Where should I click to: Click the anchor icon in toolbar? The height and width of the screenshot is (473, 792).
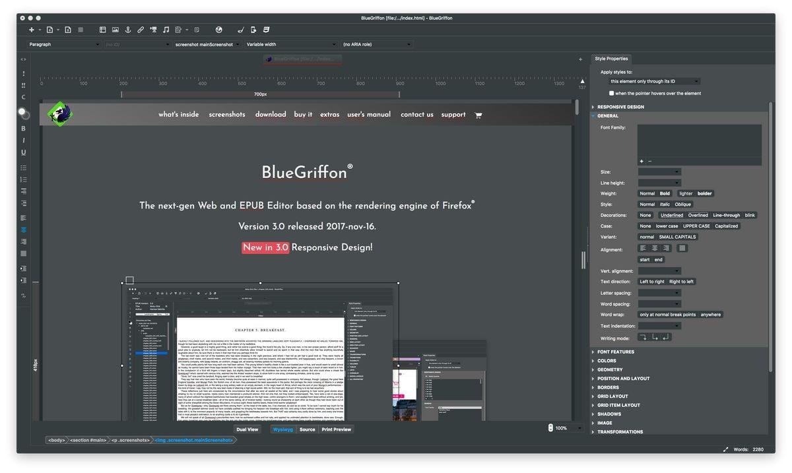tap(128, 30)
